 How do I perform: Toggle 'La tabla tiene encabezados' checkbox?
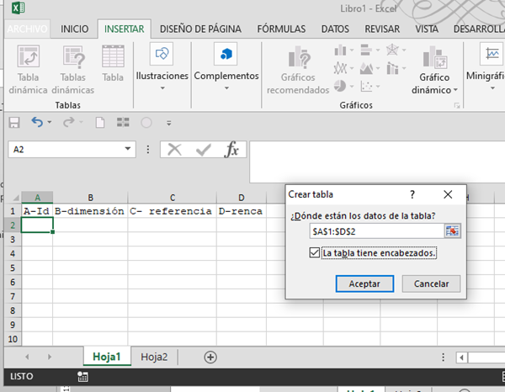314,252
